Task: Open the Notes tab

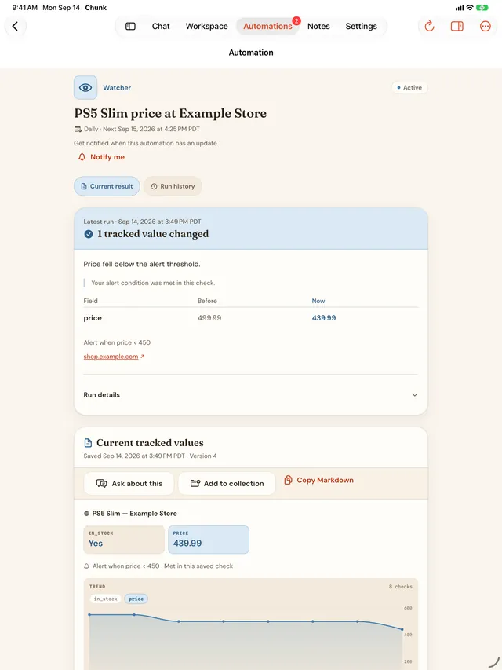Action: pyautogui.click(x=318, y=27)
